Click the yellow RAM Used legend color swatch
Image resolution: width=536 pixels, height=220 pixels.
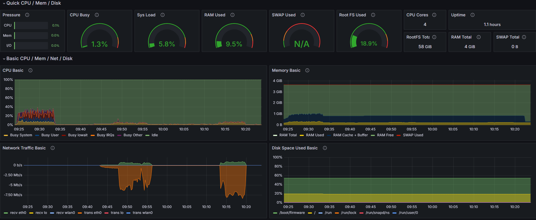pyautogui.click(x=302, y=135)
